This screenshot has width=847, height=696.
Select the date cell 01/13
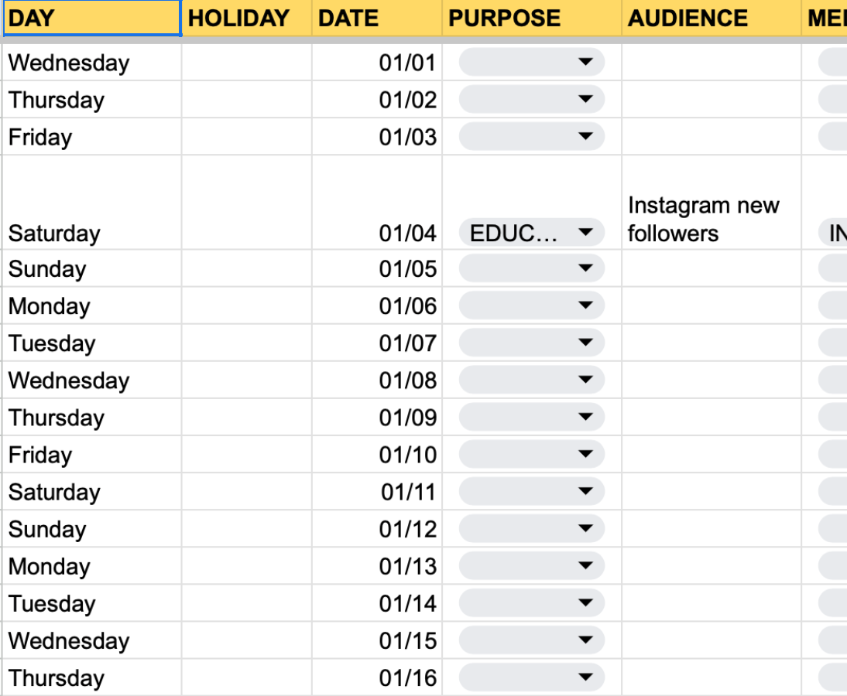tap(377, 566)
